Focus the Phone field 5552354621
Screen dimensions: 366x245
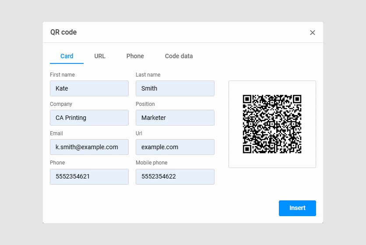(89, 177)
